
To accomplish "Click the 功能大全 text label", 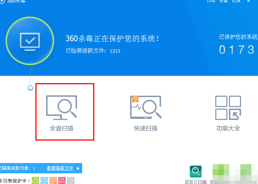I will [x=228, y=128].
